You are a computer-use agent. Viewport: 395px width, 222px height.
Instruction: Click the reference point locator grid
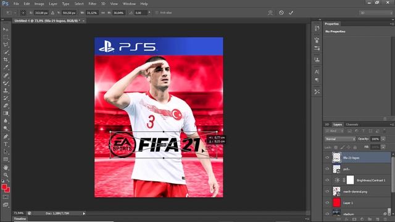(x=23, y=12)
